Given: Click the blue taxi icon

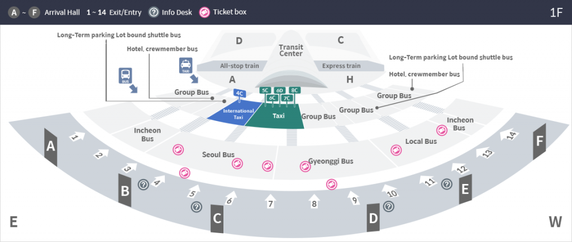Looking at the screenshot, I should [x=185, y=65].
